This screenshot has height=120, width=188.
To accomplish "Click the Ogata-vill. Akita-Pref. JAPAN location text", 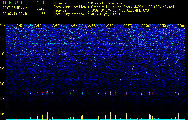I will (133, 7).
